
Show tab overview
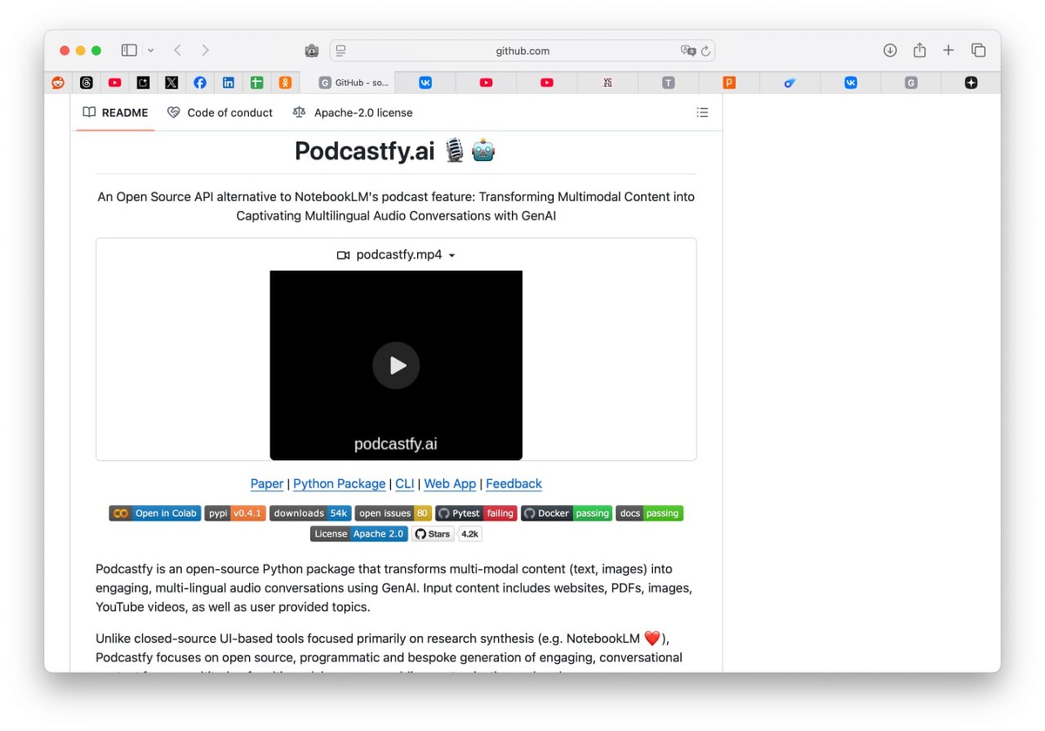tap(978, 51)
